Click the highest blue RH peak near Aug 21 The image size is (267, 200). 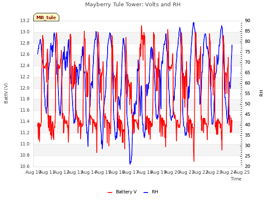tap(194, 23)
